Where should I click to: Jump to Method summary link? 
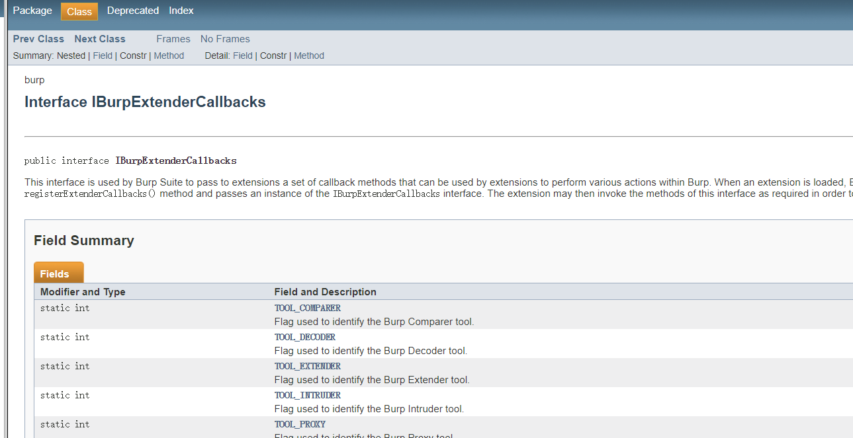[169, 55]
